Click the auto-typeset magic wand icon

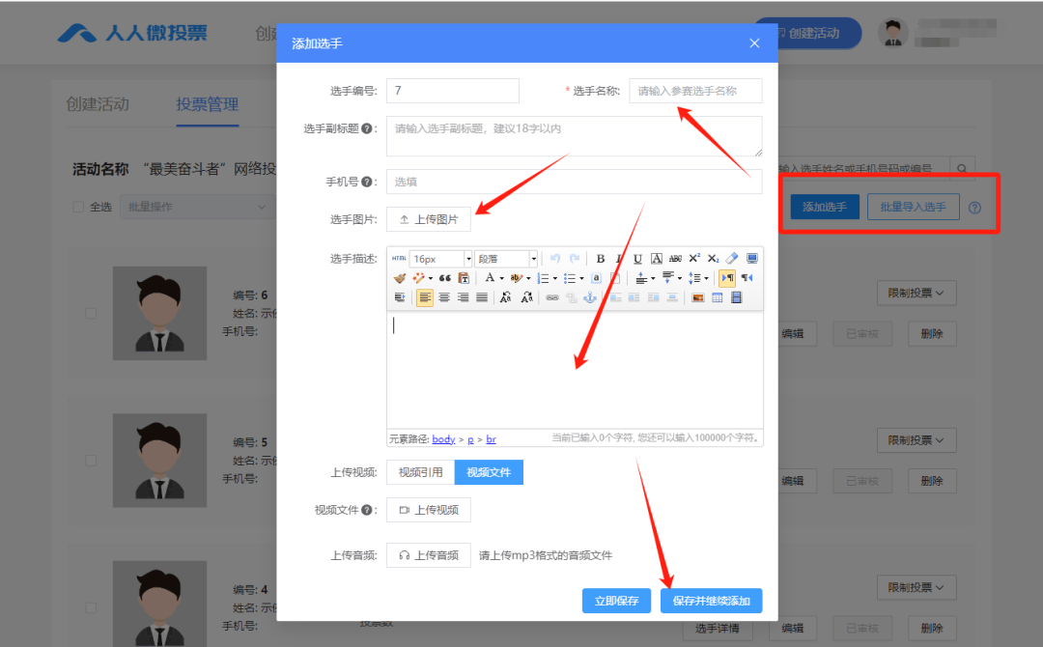click(x=418, y=278)
